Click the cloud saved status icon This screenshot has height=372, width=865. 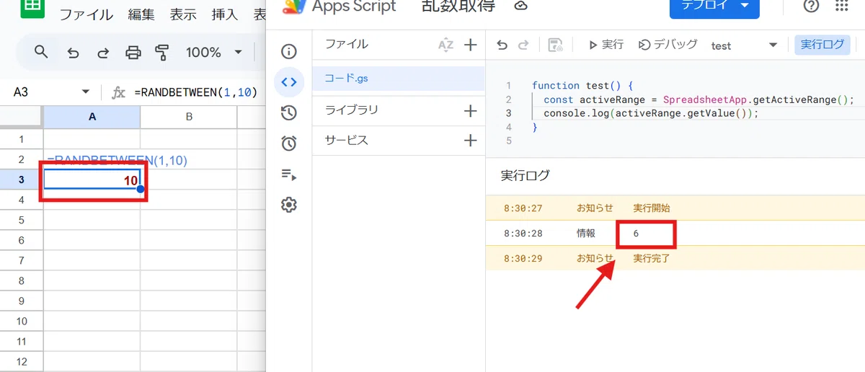(x=520, y=6)
